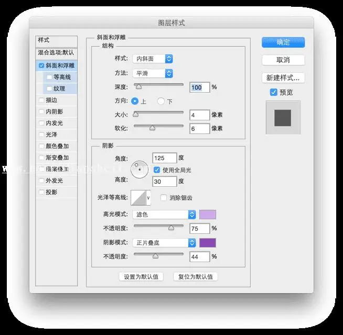Viewport: 343px width, 335px height.
Task: Select the 斜面和浮雕 list row
Action: [x=57, y=65]
